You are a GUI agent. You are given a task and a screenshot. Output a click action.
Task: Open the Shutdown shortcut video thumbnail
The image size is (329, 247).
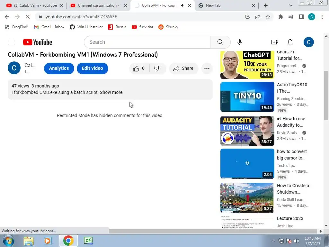(x=247, y=198)
